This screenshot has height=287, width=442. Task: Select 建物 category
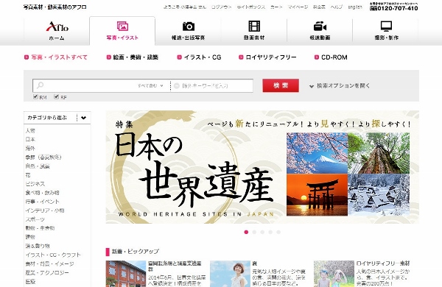pos(30,237)
